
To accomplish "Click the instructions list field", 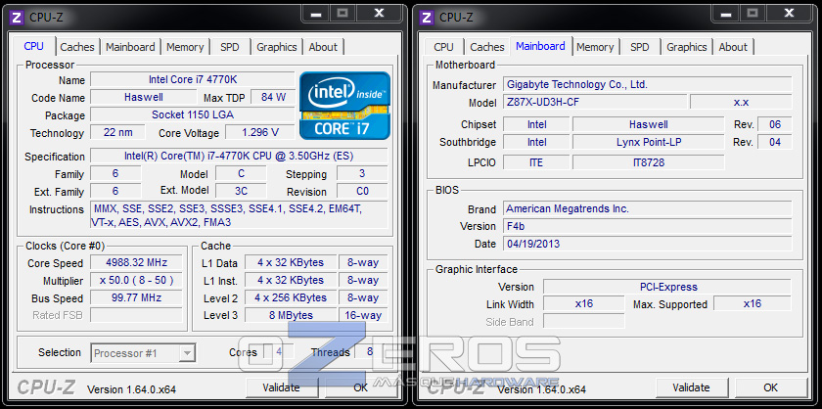I will pos(239,215).
